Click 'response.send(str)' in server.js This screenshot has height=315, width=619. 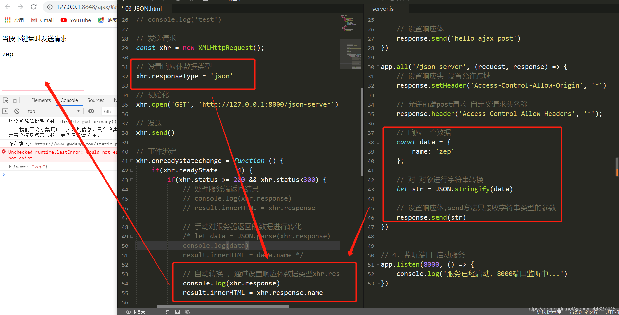point(431,217)
